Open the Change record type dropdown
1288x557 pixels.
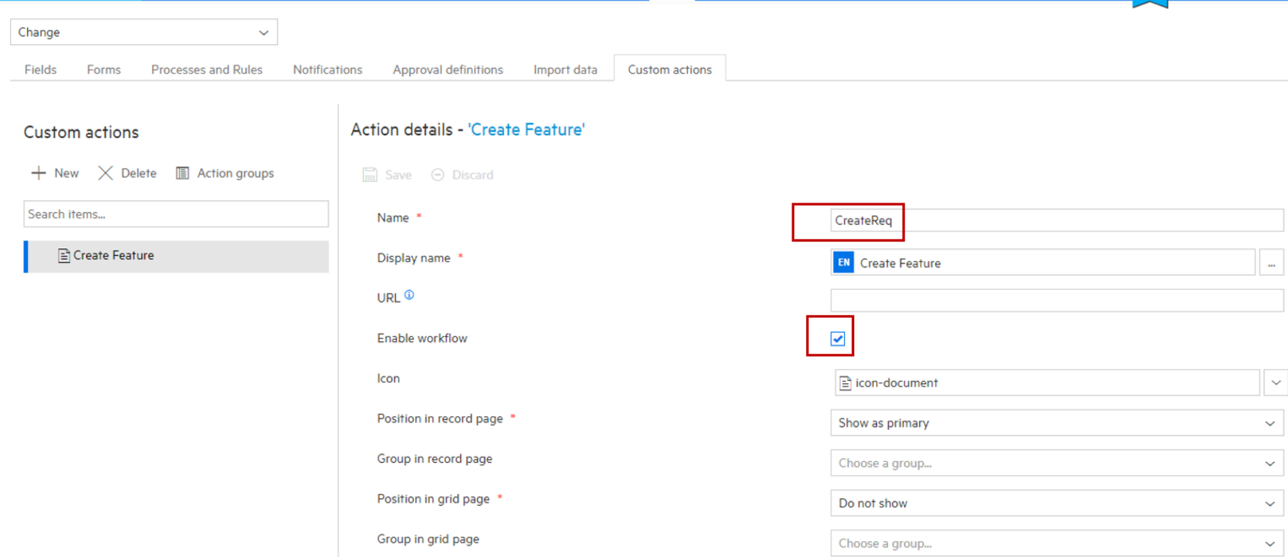[144, 32]
